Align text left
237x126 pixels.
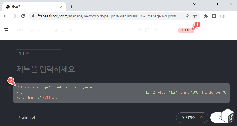105,30
